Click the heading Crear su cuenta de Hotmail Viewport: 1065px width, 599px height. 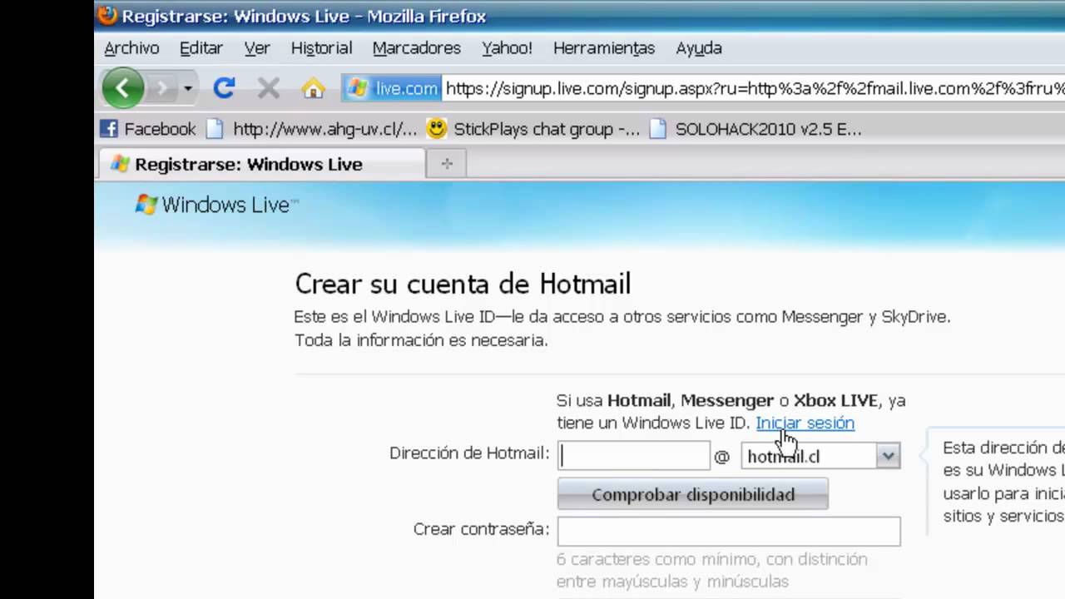pyautogui.click(x=463, y=284)
